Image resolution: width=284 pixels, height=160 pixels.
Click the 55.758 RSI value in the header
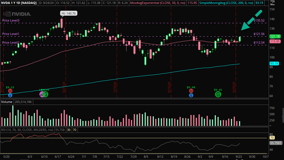(60, 130)
